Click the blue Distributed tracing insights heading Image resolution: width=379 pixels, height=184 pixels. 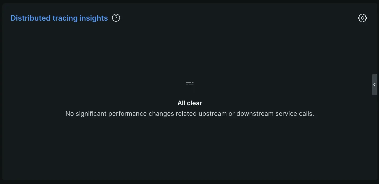(x=59, y=18)
